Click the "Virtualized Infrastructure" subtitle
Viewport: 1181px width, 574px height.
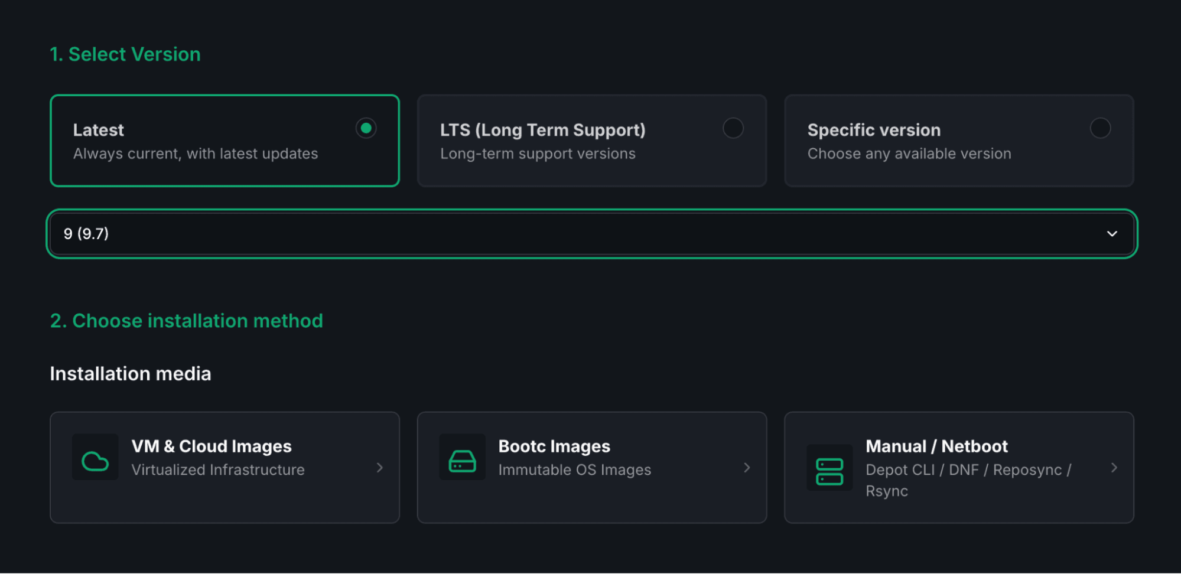click(218, 470)
